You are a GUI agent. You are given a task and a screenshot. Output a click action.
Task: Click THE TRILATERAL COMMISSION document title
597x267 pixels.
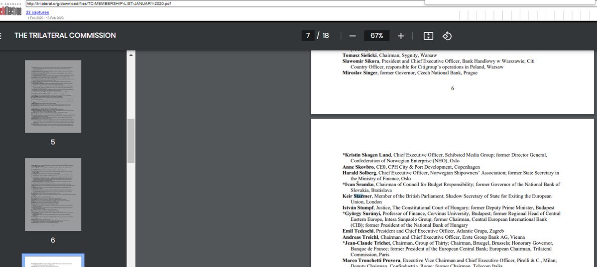[65, 36]
